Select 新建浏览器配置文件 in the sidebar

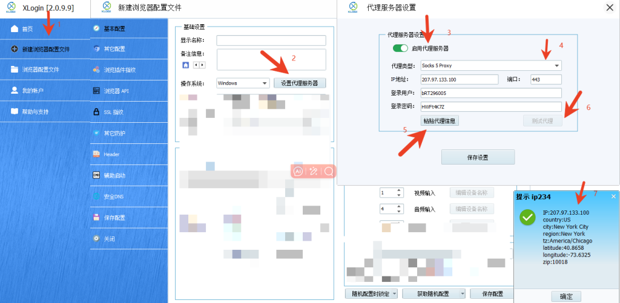tap(45, 49)
